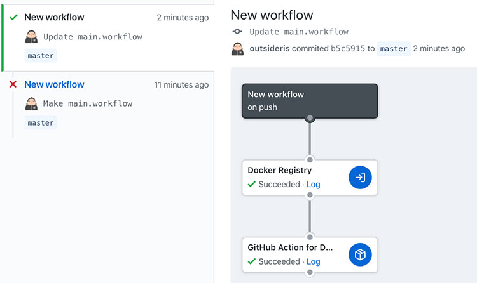
Task: Click the commit icon beside Update main.workflow header
Action: click(x=237, y=31)
